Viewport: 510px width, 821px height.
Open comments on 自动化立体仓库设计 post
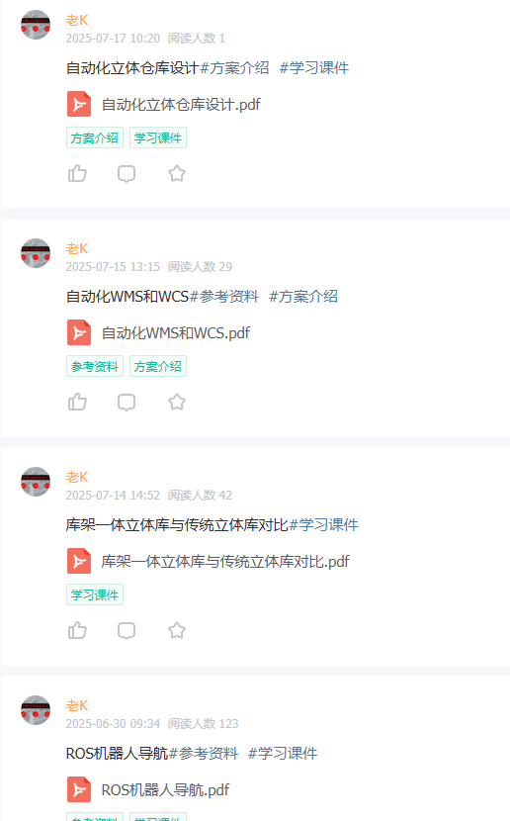pyautogui.click(x=127, y=173)
